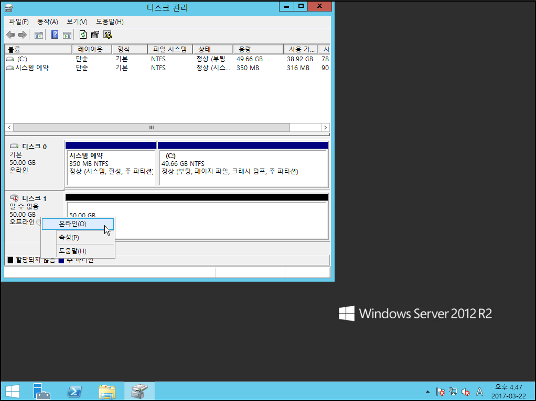
Task: Click the toolbar settings icon with yellow gear
Action: click(108, 35)
